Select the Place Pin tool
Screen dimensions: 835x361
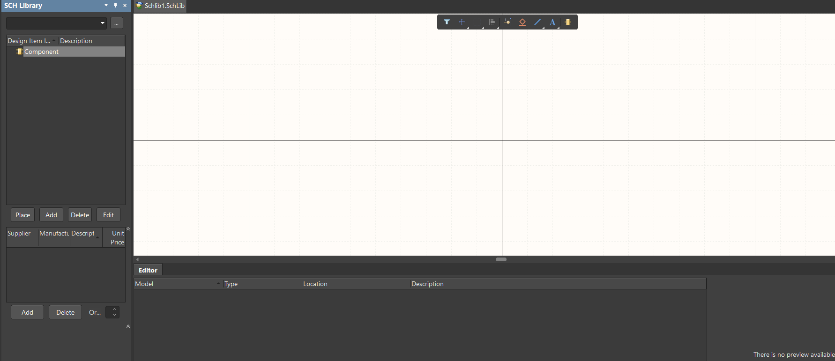click(507, 22)
